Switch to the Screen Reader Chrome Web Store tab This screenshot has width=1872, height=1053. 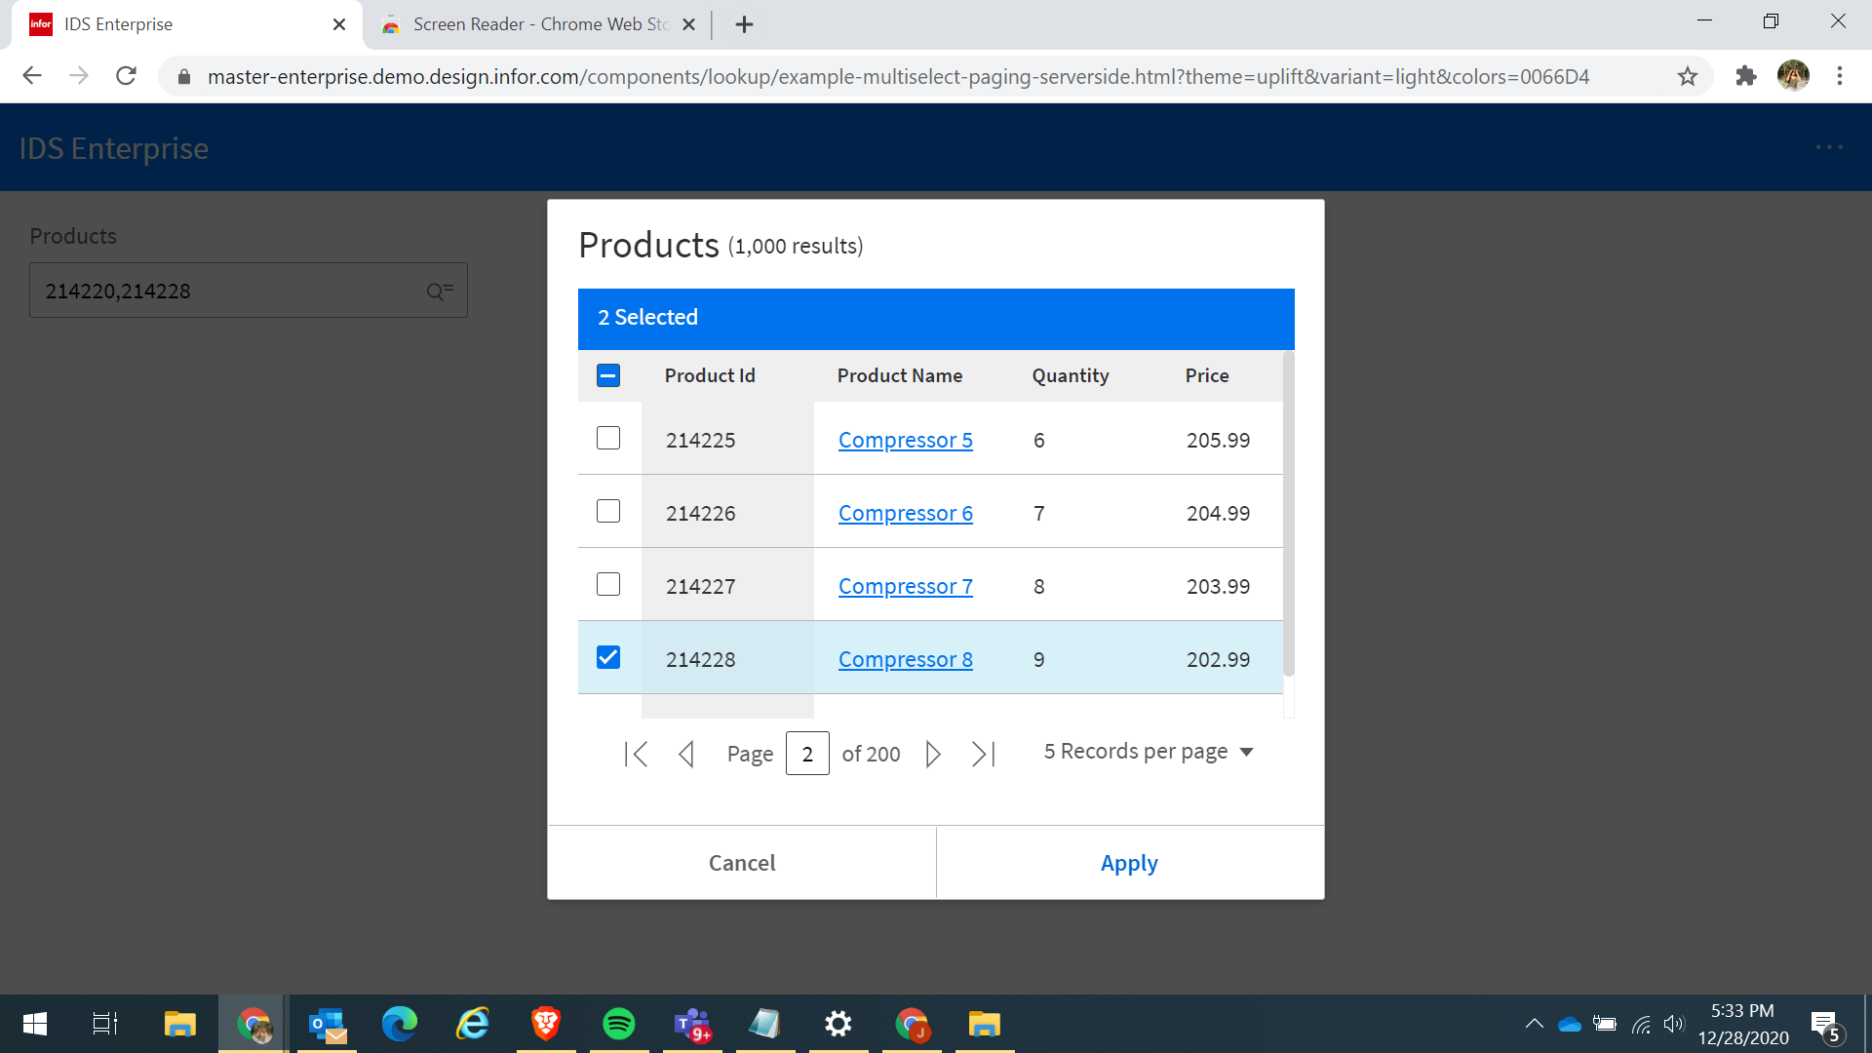(539, 24)
